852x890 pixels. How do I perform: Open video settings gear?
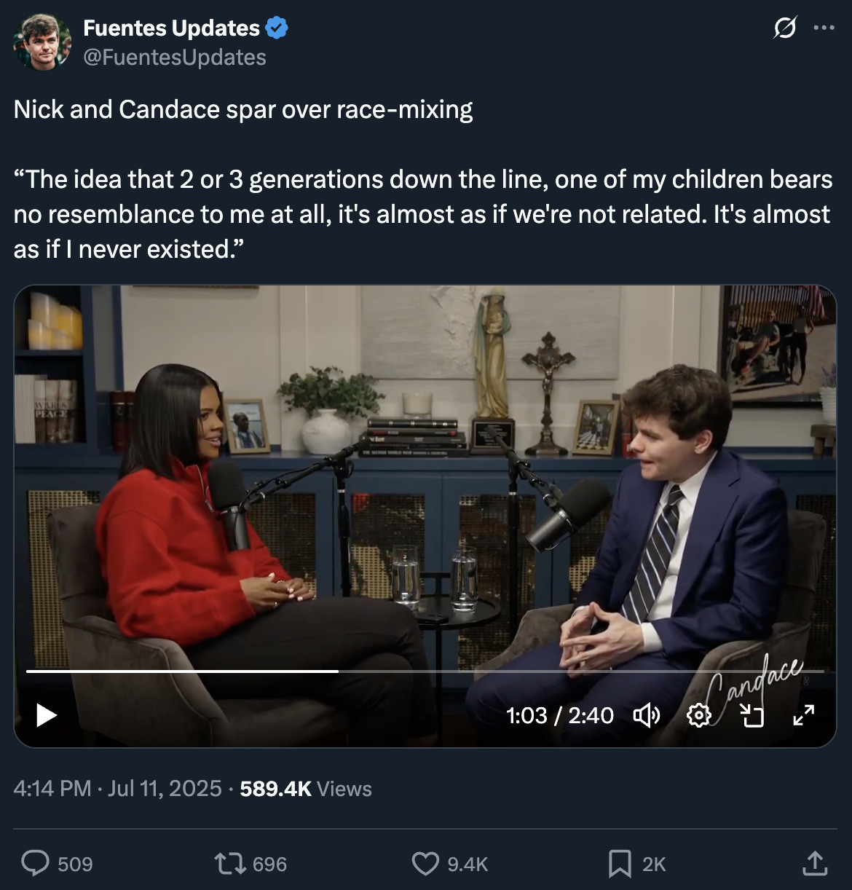coord(698,715)
